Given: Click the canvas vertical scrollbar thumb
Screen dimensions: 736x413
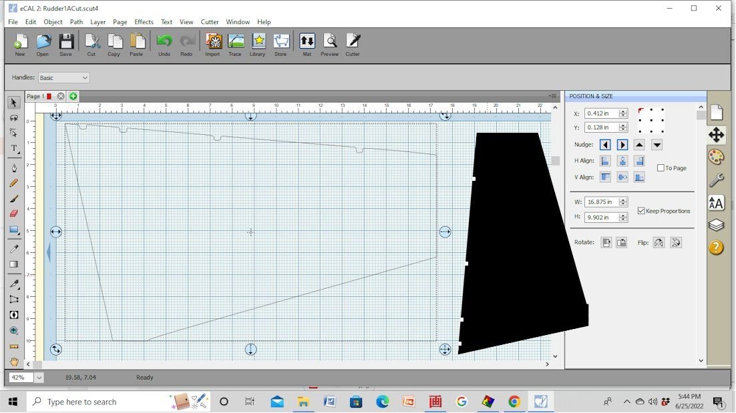Looking at the screenshot, I should pos(555,161).
